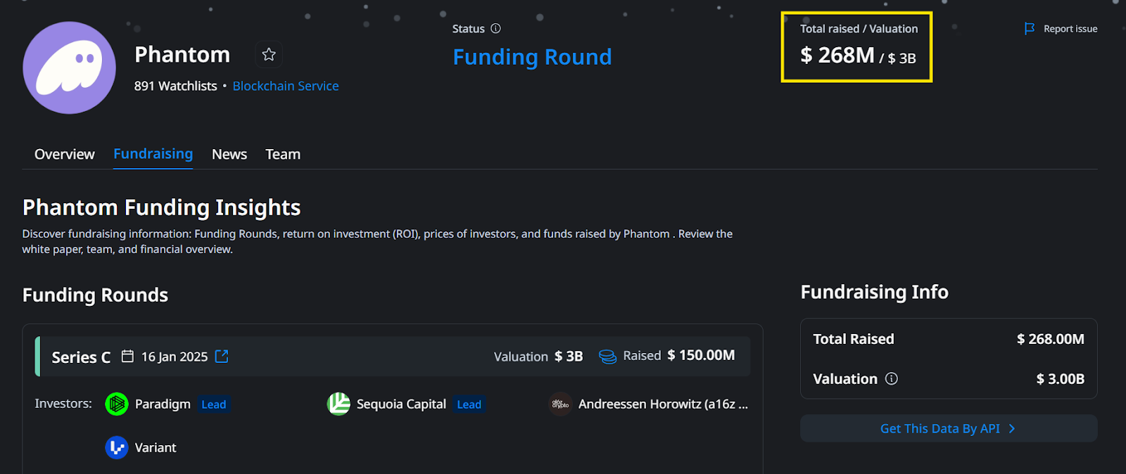Click the Total raised / Valuation summary
Image resolution: width=1126 pixels, height=474 pixels.
pyautogui.click(x=856, y=47)
